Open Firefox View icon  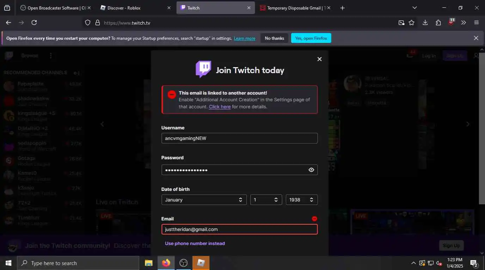pyautogui.click(x=7, y=8)
